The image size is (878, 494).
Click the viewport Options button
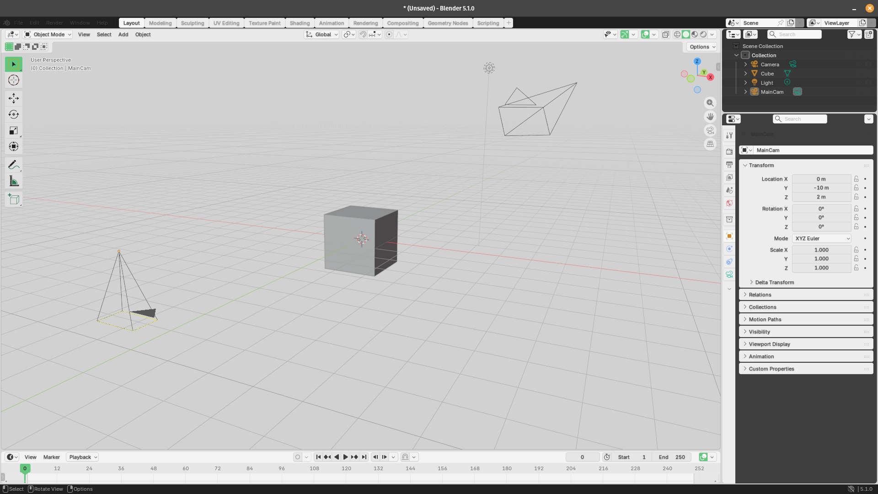pyautogui.click(x=702, y=47)
